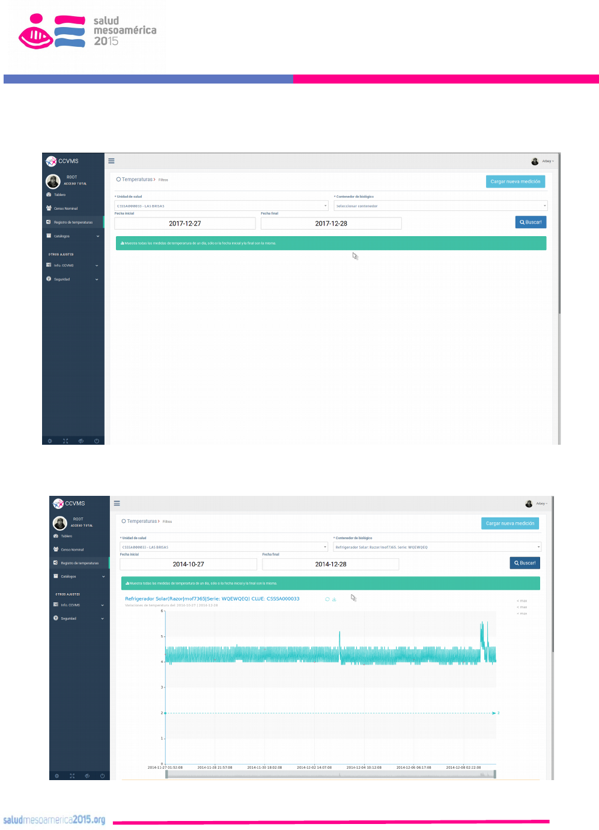Screen dimensions: 599x830
Task: Expand Seguridad in lower screenshot sidebar
Action: coord(80,618)
